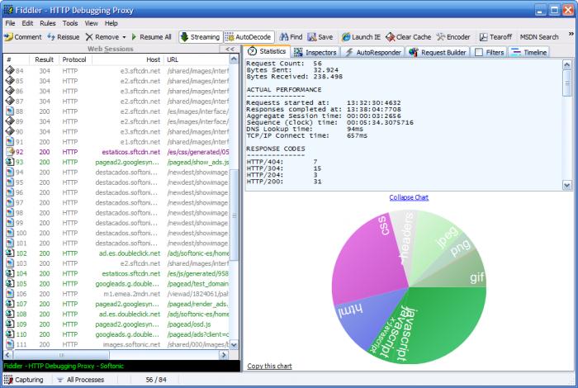Select session 111 images.softonic.net row
Viewport: 578px width, 388px height.
[117, 344]
